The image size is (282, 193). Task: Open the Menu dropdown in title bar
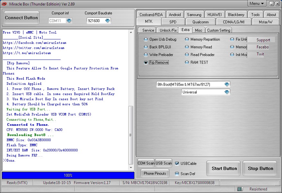click(x=256, y=4)
